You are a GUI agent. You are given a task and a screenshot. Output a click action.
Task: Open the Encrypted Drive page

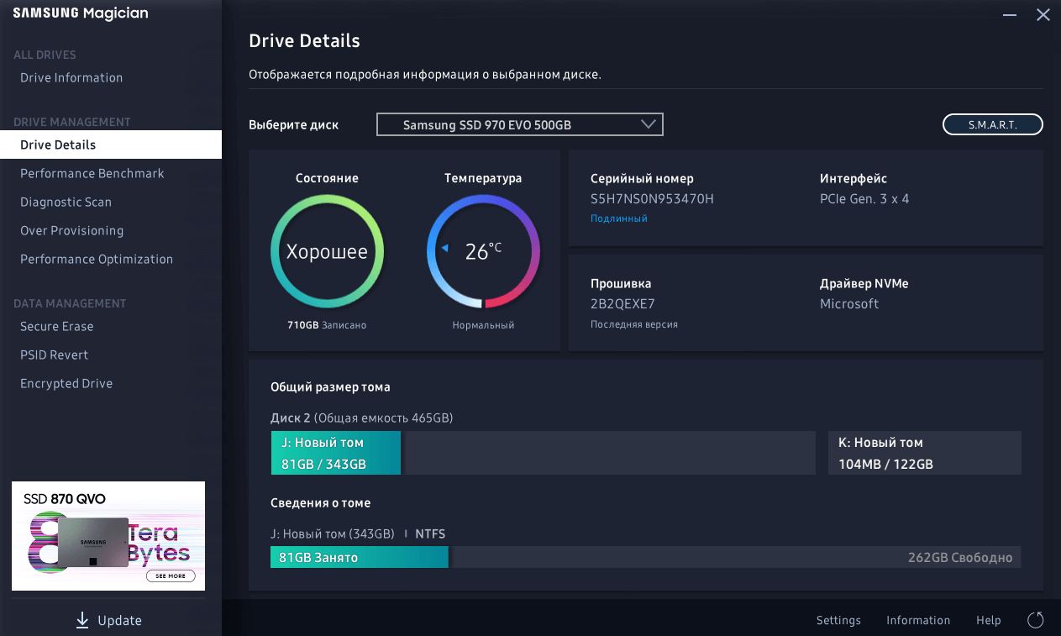pos(66,383)
